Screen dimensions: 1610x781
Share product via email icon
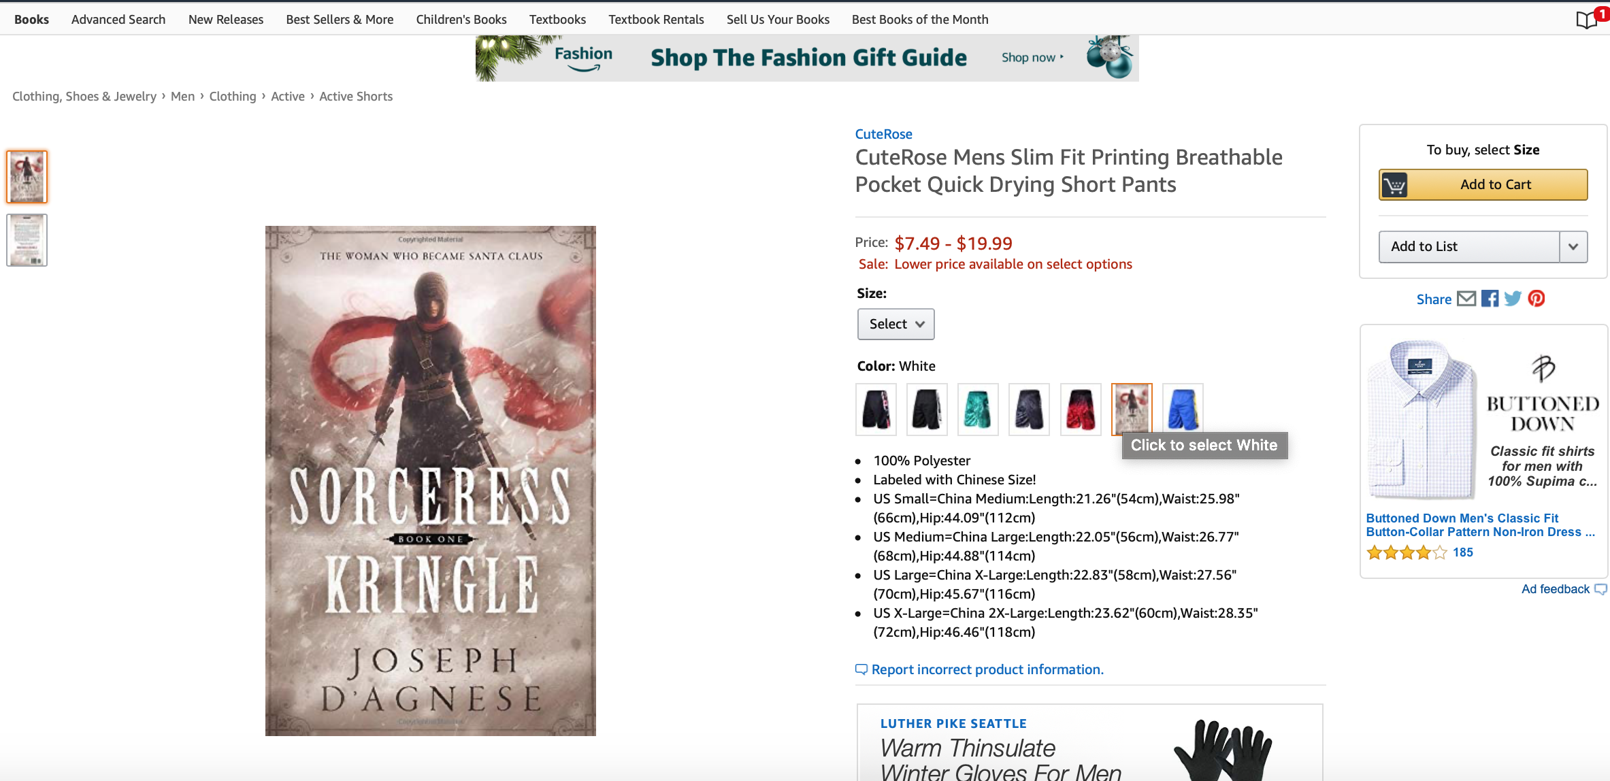point(1466,299)
